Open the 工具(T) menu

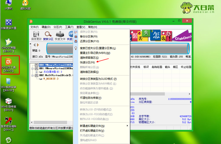click(x=69, y=27)
